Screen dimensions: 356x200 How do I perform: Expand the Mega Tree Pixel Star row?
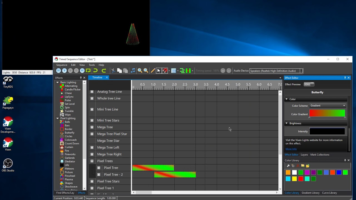point(92,134)
